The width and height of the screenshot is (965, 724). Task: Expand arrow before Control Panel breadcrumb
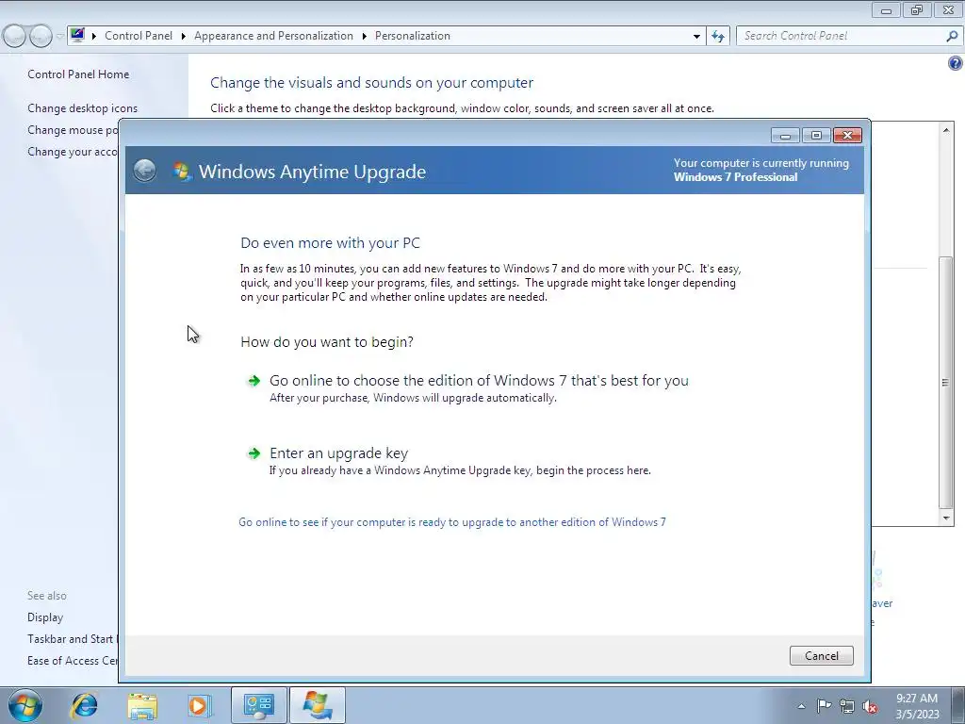click(94, 37)
